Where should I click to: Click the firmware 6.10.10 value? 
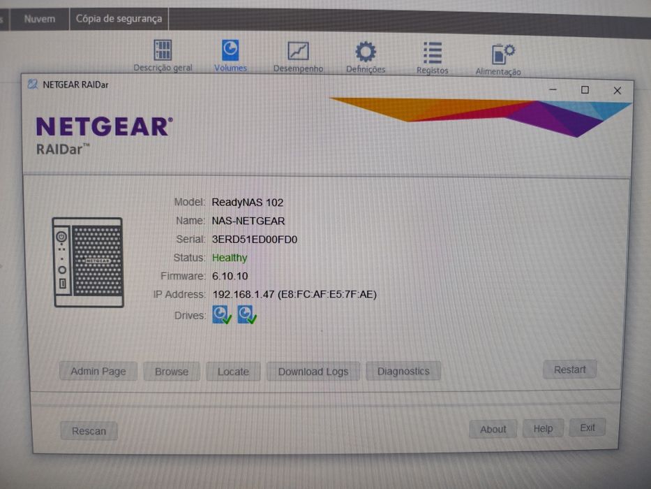click(x=230, y=276)
